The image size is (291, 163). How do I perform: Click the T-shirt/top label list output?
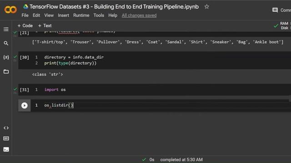point(158,42)
